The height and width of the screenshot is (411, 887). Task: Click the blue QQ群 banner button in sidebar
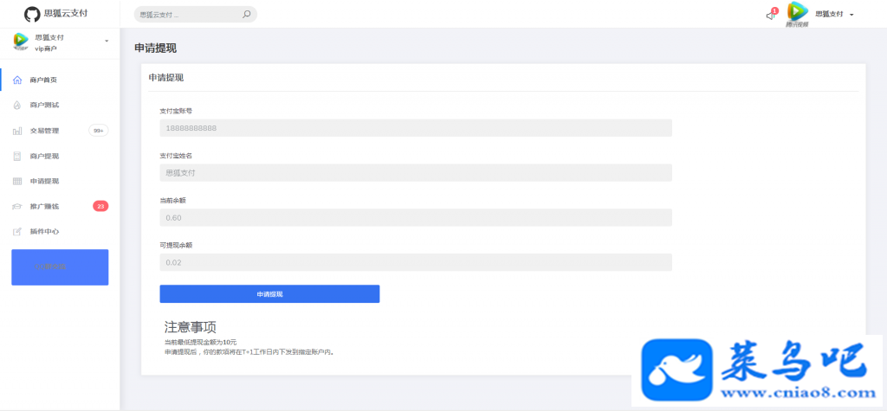click(x=60, y=267)
